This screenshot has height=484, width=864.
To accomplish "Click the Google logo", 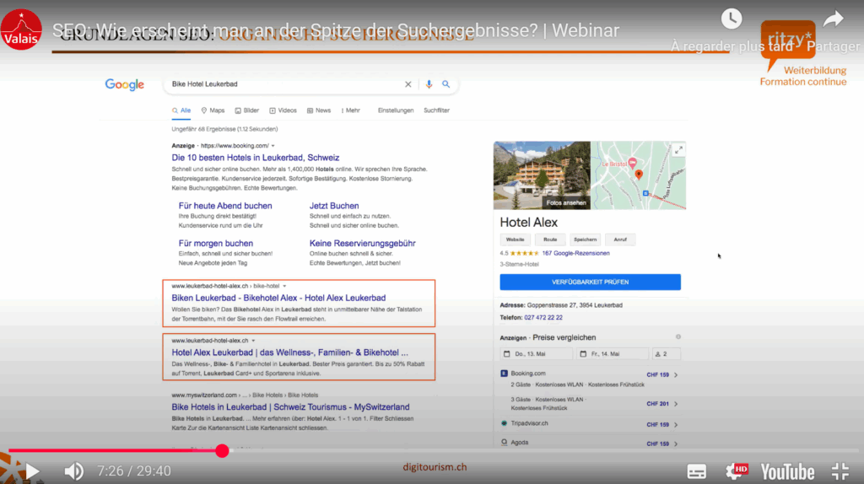I will click(x=125, y=85).
